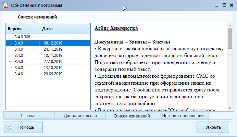
Task: Switch to the Дополнительная tab
Action: (x=80, y=116)
